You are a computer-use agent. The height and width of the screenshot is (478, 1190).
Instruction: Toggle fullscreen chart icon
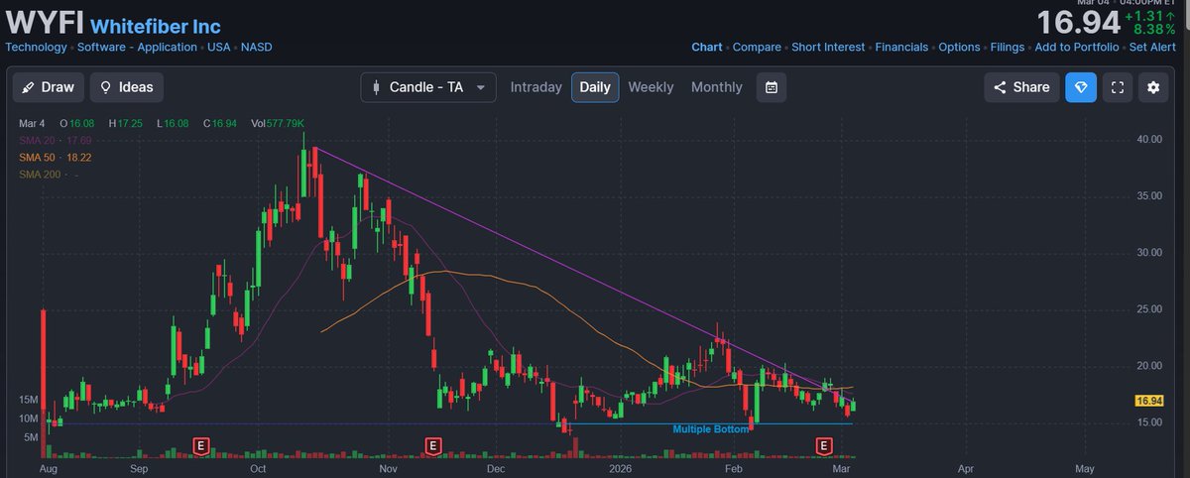click(1117, 87)
